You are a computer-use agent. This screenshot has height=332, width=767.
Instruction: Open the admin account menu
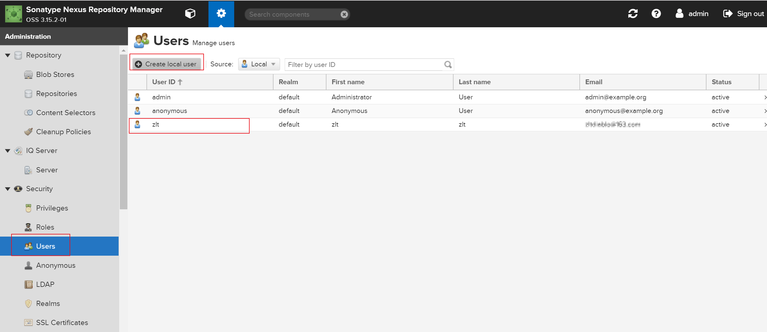coord(692,14)
